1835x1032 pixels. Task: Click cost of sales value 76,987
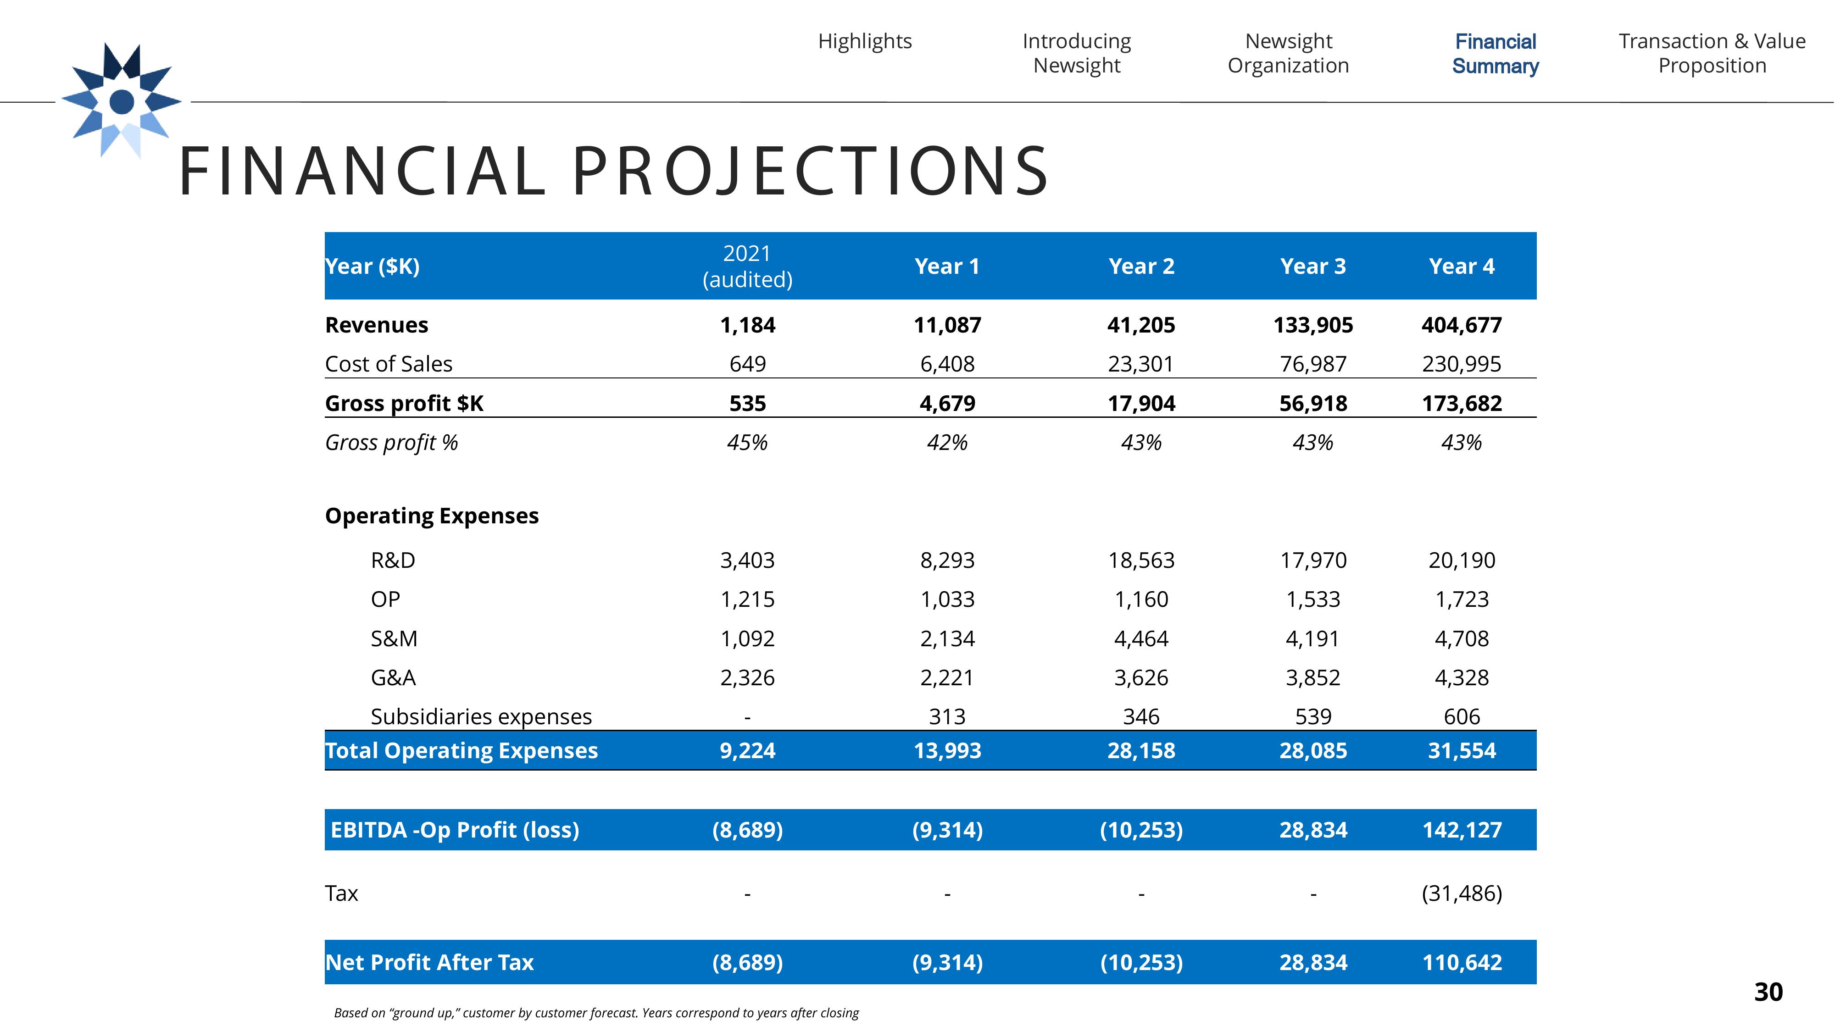1313,364
